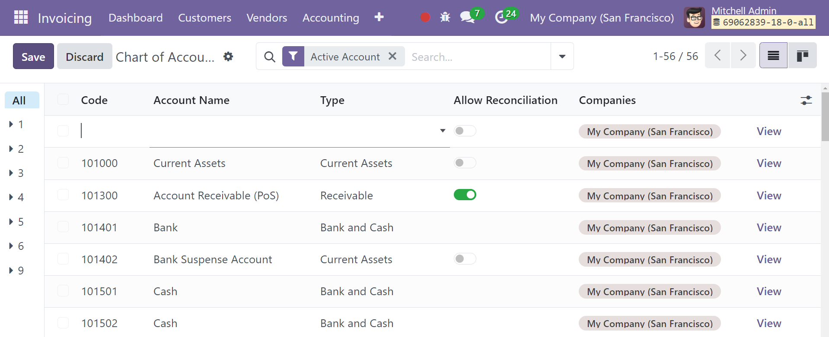Sort by Code column header

(94, 100)
